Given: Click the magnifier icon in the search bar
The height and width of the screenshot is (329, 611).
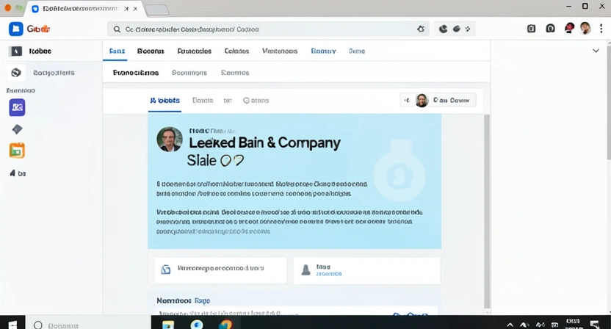Looking at the screenshot, I should click(117, 29).
